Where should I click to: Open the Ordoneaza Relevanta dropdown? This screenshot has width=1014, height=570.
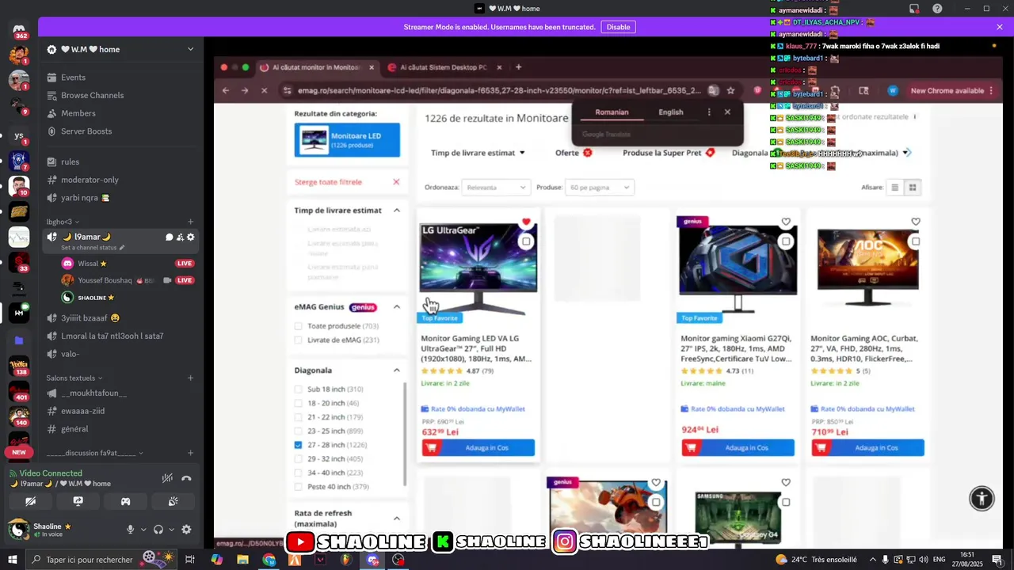point(495,187)
